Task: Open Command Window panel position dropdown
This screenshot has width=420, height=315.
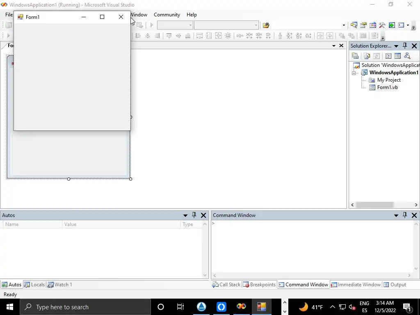Action: (396, 215)
